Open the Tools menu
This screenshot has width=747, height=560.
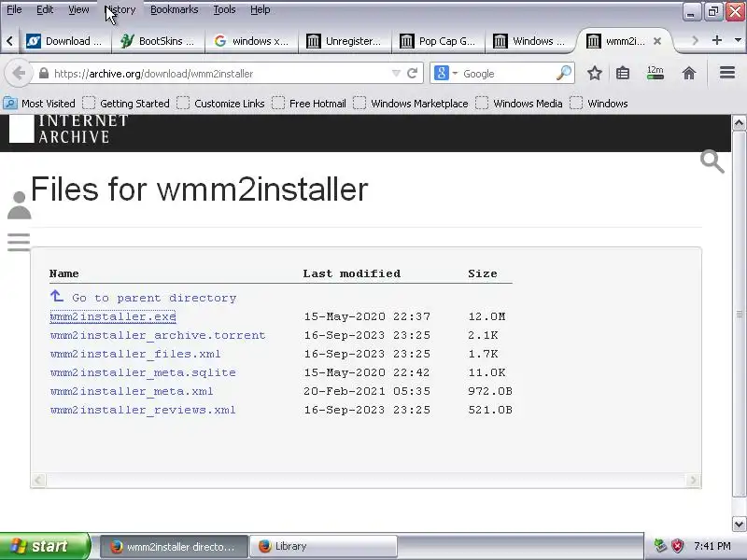point(224,9)
